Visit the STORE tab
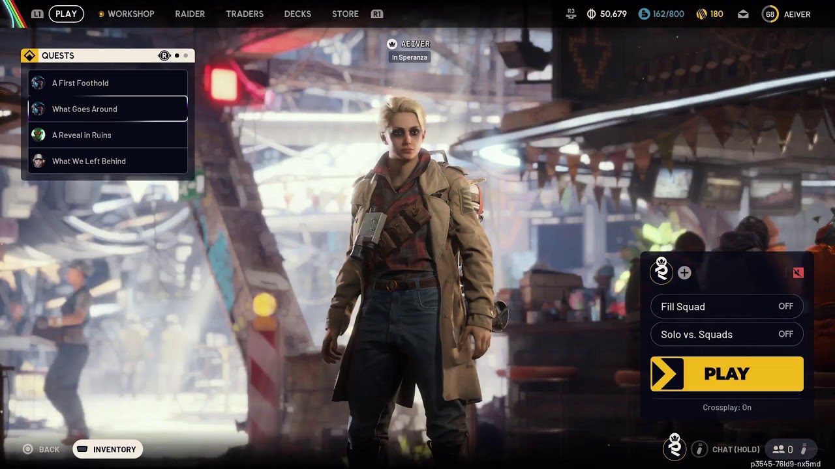This screenshot has height=469, width=835. [345, 14]
